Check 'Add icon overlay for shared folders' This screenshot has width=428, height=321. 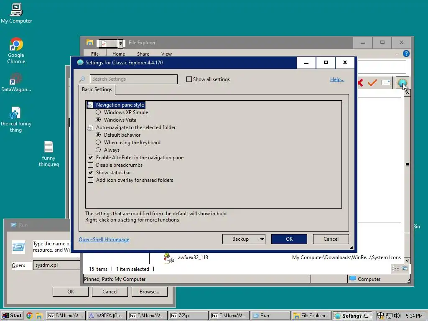(x=90, y=180)
